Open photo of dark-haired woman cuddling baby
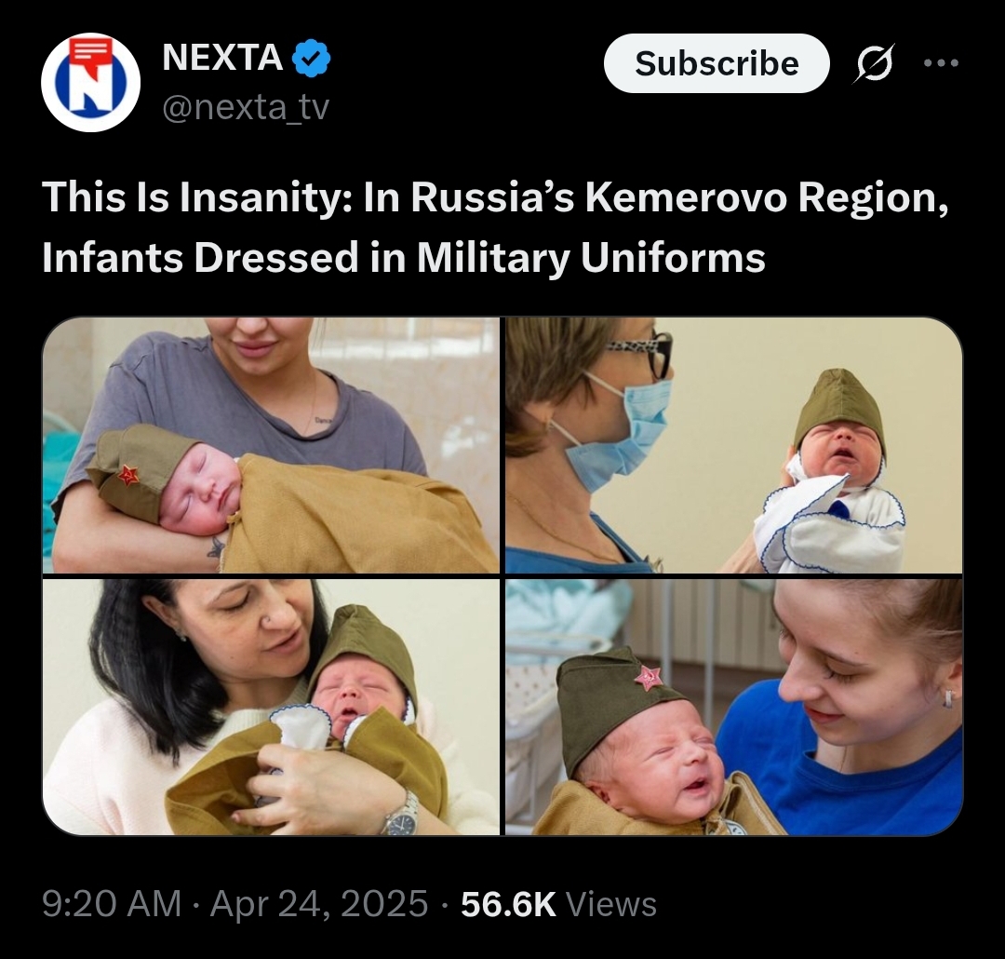This screenshot has height=959, width=1005. [271, 707]
